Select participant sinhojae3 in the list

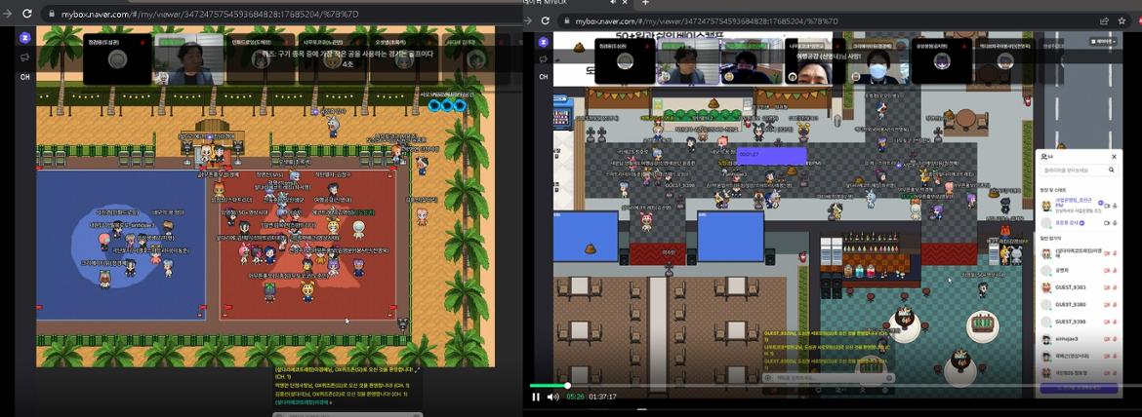coord(1079,338)
